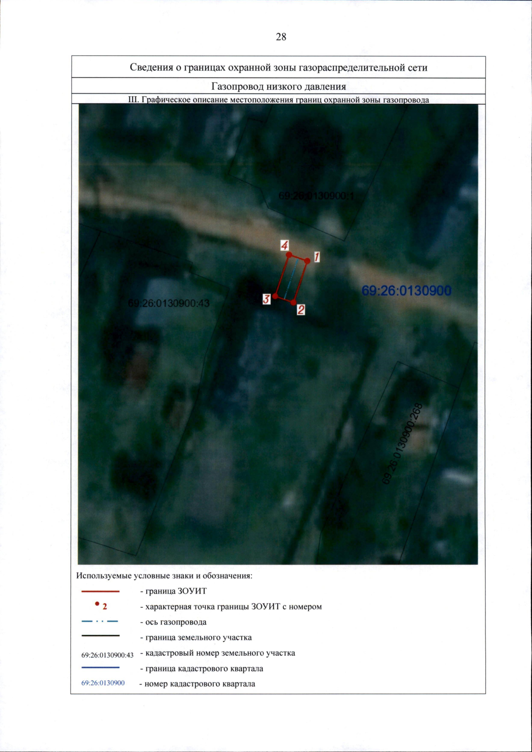Screen dimensions: 532x752
Task: Click the red dot legend symbol with number 2
Action: 97,604
